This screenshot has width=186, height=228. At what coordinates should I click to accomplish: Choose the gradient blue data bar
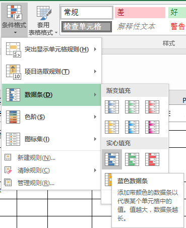click(112, 107)
